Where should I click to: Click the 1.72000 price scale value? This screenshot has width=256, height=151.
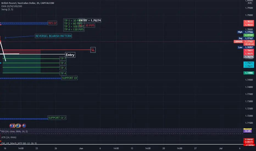249,116
